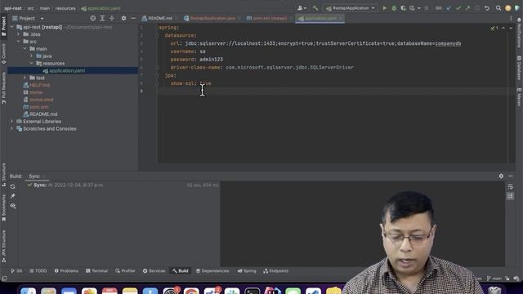Start debugging with the green bug icon
The width and height of the screenshot is (523, 294).
click(x=394, y=8)
